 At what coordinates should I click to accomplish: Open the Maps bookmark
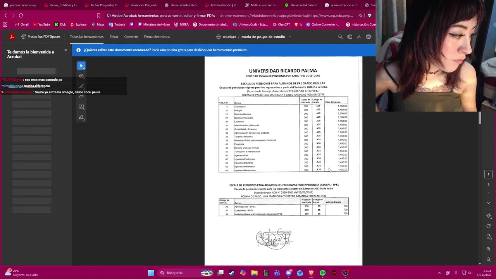pos(98,24)
